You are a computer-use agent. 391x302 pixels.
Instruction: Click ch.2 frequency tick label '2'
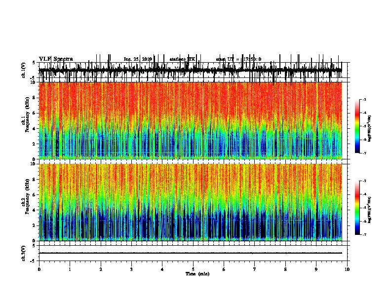pyautogui.click(x=34, y=226)
